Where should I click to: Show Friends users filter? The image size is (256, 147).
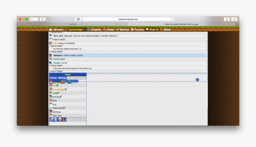73,82
